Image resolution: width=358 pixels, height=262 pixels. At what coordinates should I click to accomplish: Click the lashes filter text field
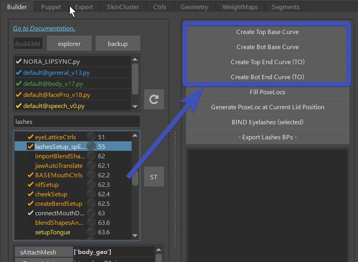click(77, 122)
